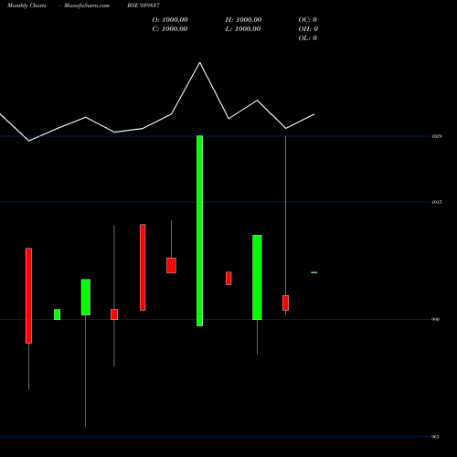457x457 pixels.
Task: Click the "OL: 0" readout
Action: (308, 38)
